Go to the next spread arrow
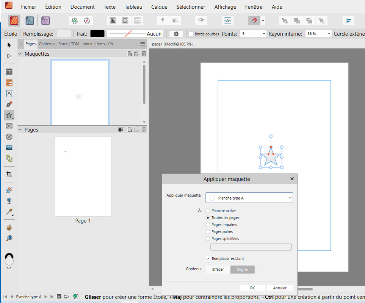The width and height of the screenshot is (365, 303). (46, 297)
